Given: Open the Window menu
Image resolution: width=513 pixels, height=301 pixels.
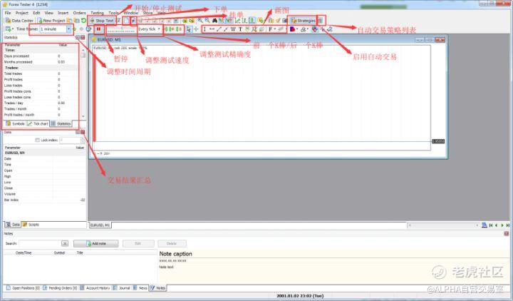Looking at the screenshot, I should click(x=131, y=13).
